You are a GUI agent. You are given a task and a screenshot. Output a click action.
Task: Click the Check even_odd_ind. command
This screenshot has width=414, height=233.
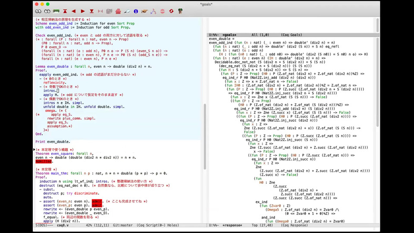(x=53, y=35)
